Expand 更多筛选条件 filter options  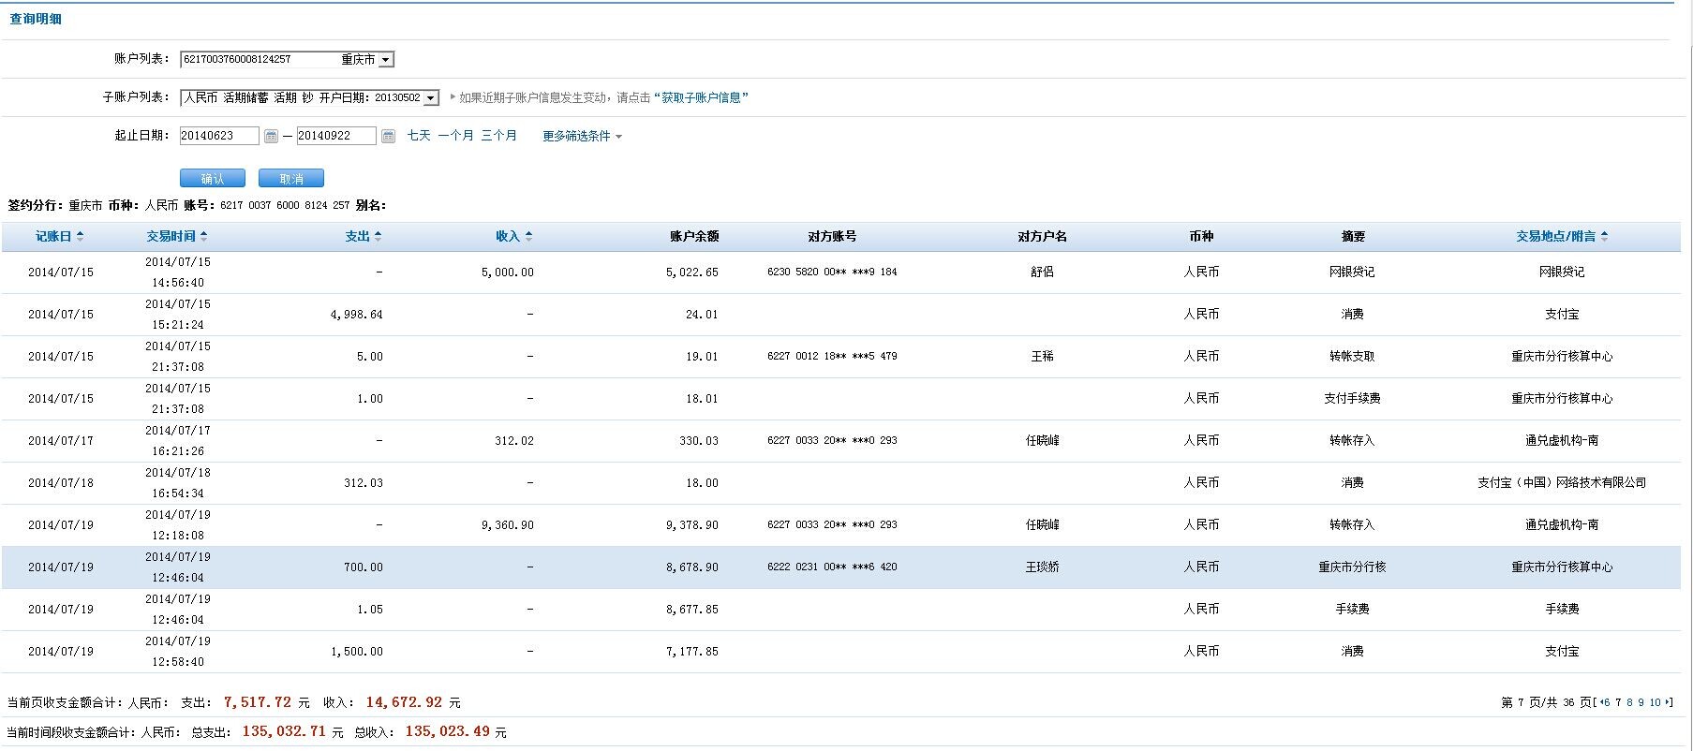(581, 137)
